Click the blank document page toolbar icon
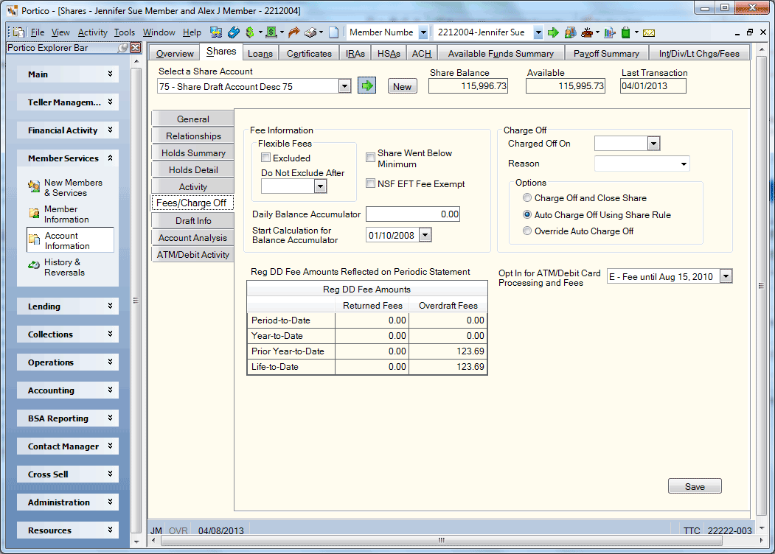 (x=334, y=32)
